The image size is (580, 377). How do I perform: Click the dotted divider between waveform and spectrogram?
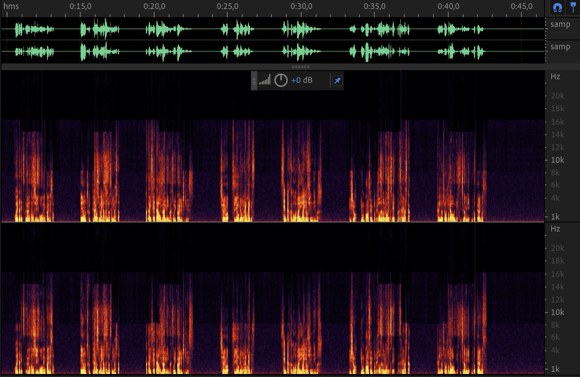click(300, 67)
